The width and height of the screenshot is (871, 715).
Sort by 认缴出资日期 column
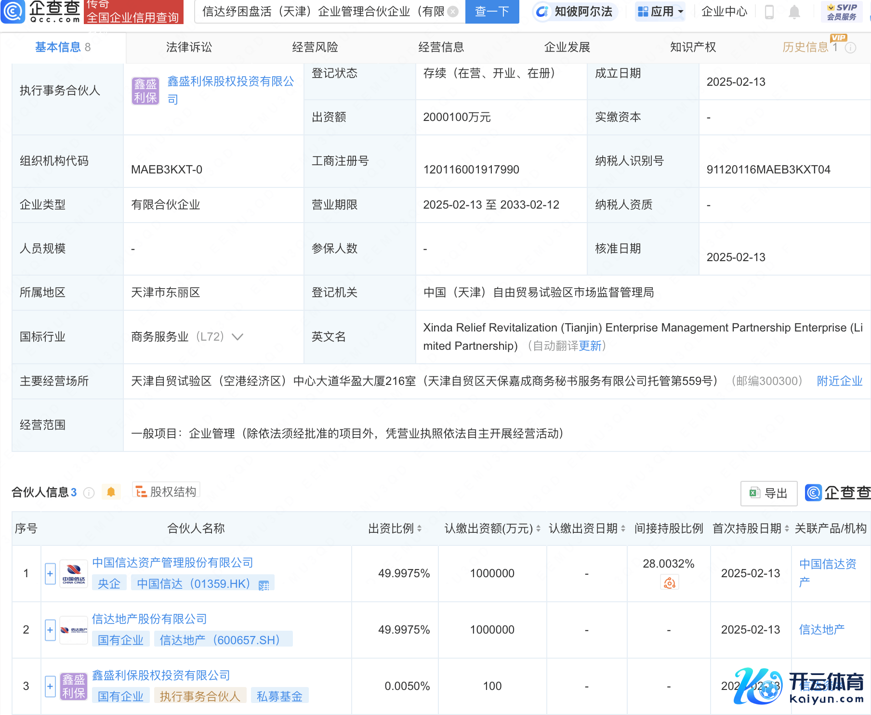pyautogui.click(x=623, y=529)
